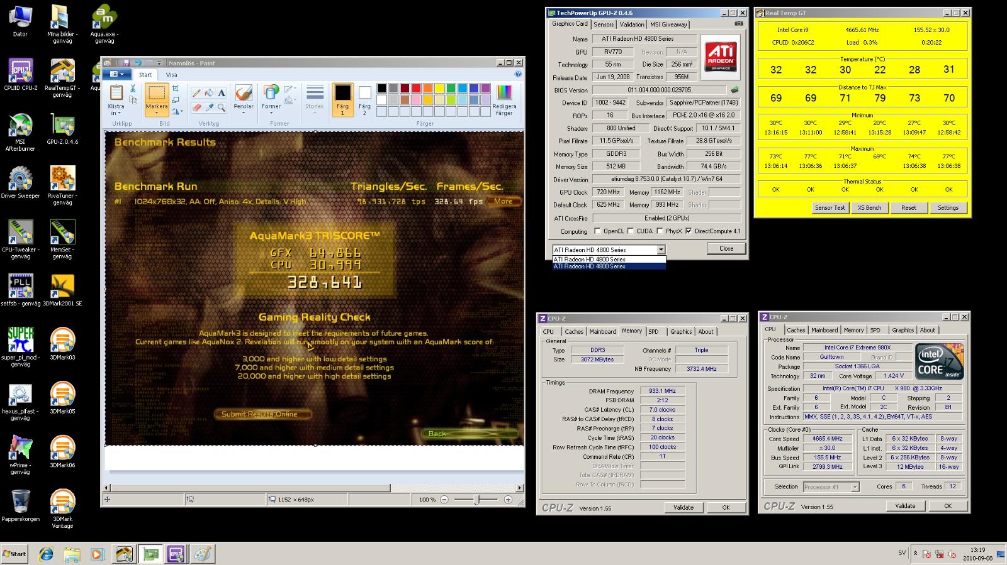Open the 3DMark Vantage desktop shortcut
Image resolution: width=1007 pixels, height=565 pixels.
[x=62, y=508]
